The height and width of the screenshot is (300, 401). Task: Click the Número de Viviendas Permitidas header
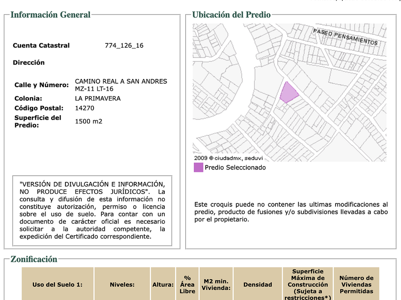(x=356, y=285)
